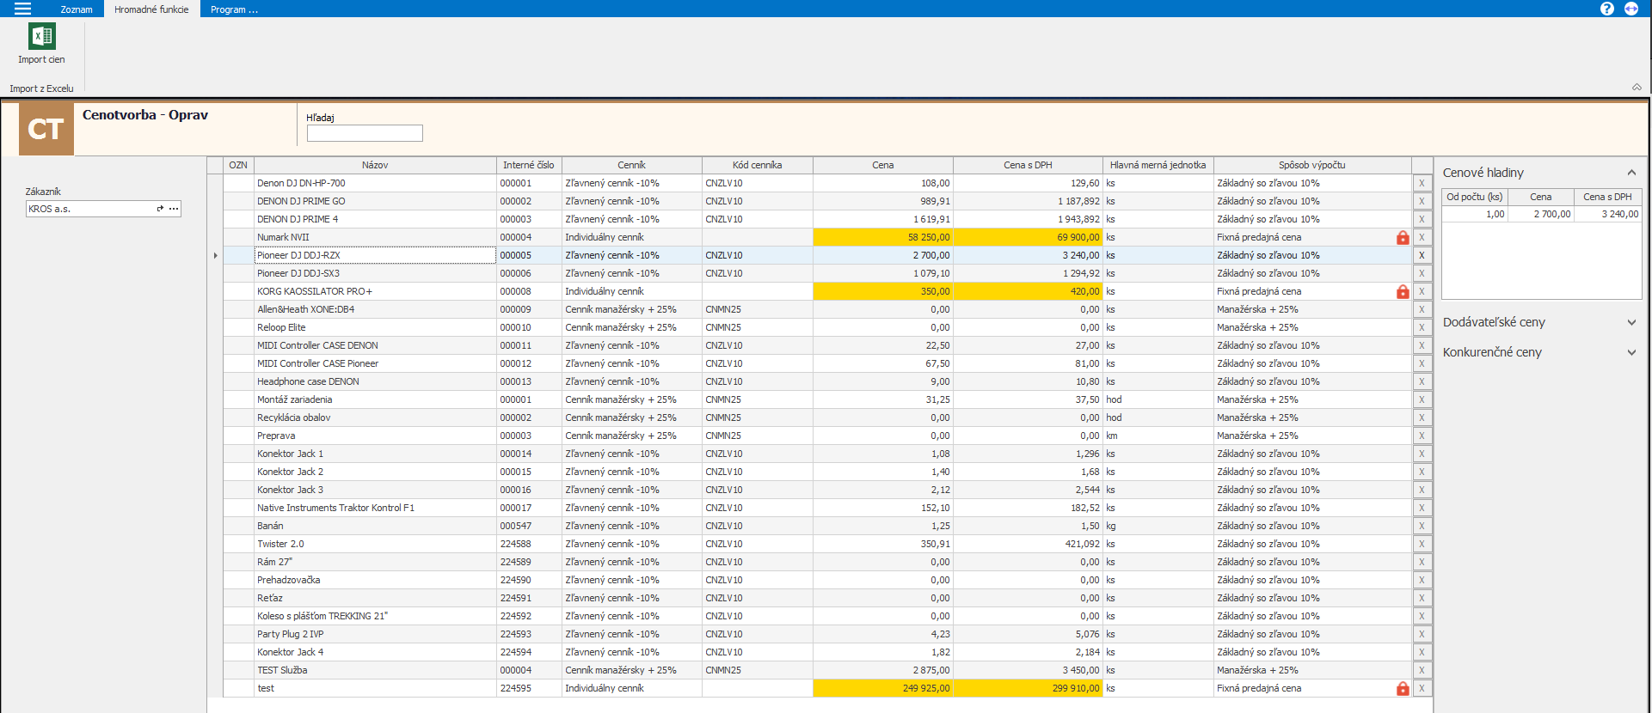
Task: Click the Koleso s plášťom TREKKING 21" cell
Action: (x=375, y=616)
